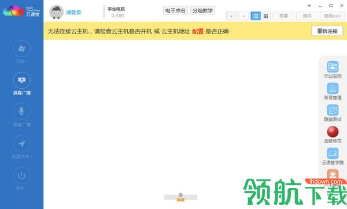
Task: Click the 开始 Windows icon in sidebar
Action: coord(22,48)
